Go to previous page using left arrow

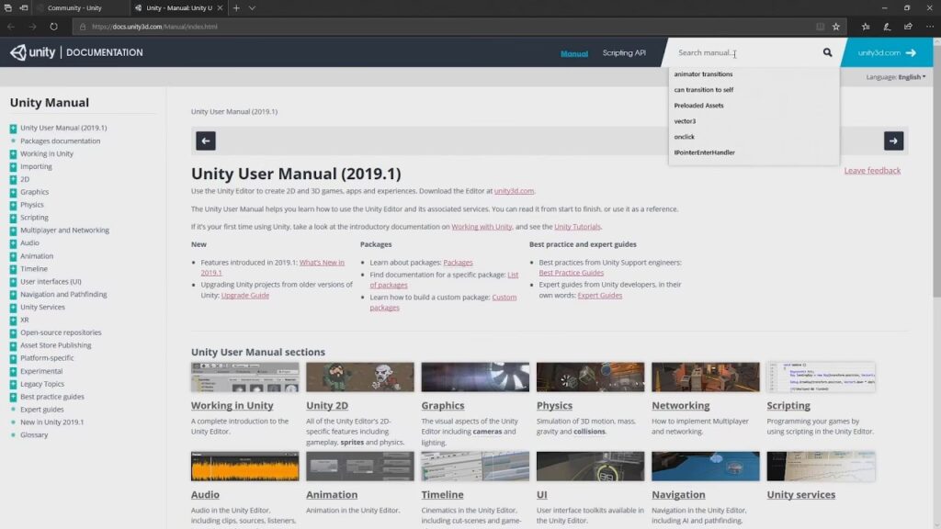click(x=206, y=141)
